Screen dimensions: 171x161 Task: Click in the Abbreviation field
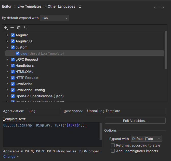click(x=44, y=111)
